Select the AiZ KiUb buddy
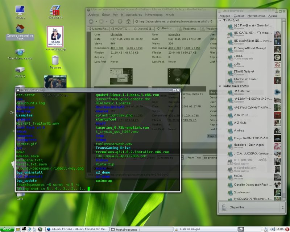Viewport: 290px width, 232px height. pos(250,123)
